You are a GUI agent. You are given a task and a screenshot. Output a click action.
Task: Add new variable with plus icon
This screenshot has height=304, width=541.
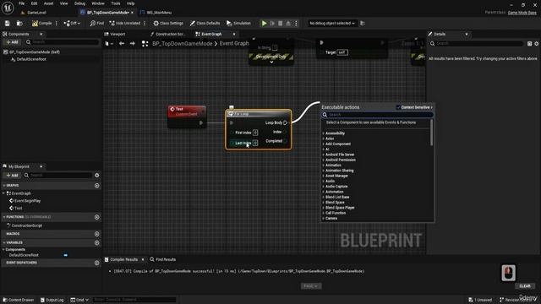click(97, 242)
